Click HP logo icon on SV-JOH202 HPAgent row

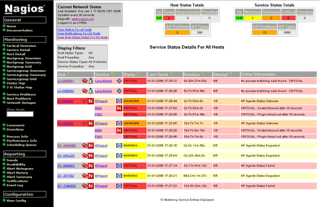click(119, 123)
